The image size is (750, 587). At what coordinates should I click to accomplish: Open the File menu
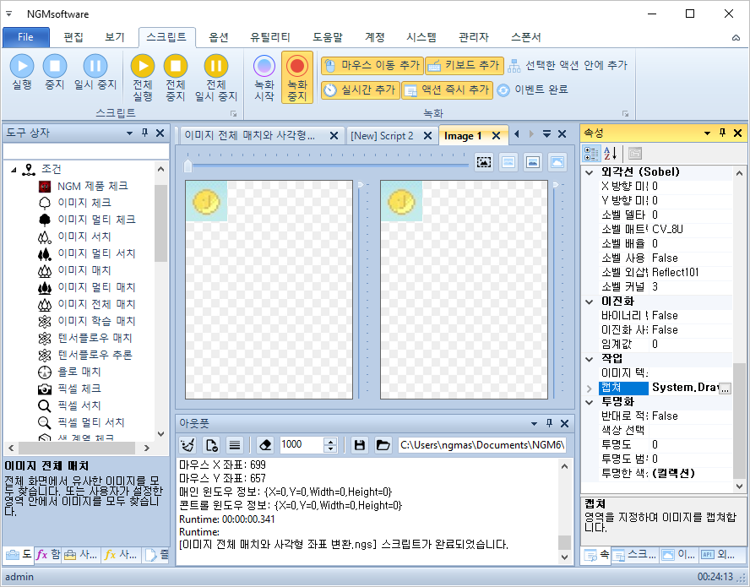coord(26,37)
